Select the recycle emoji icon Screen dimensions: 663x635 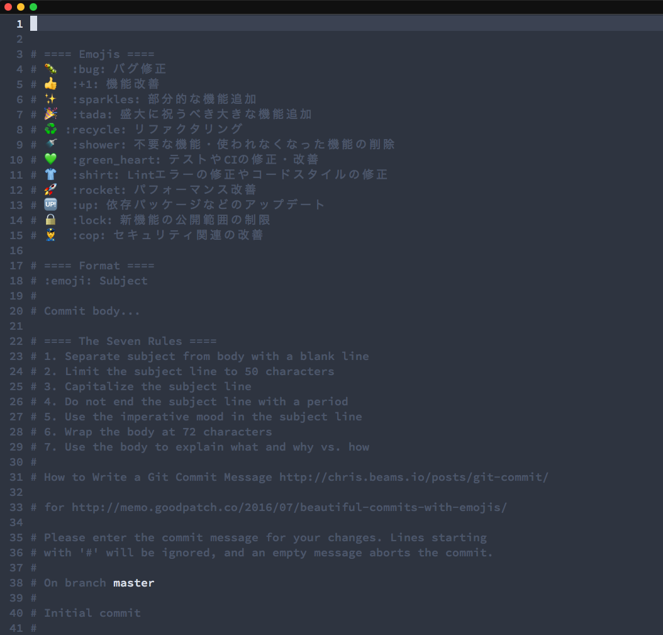[50, 129]
